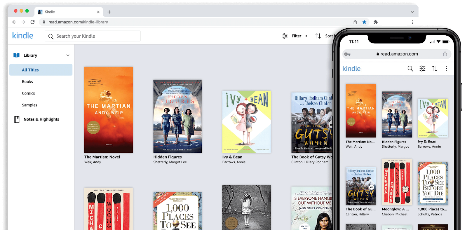Reload the page with the refresh icon
The width and height of the screenshot is (467, 230).
[32, 22]
